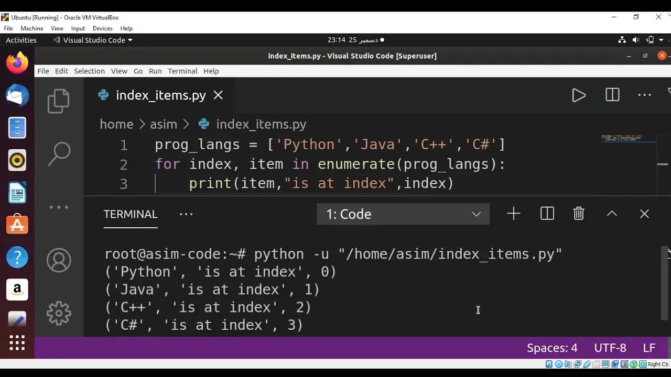Viewport: 671px width, 377px height.
Task: Open the editor's more actions ellipsis
Action: (644, 95)
